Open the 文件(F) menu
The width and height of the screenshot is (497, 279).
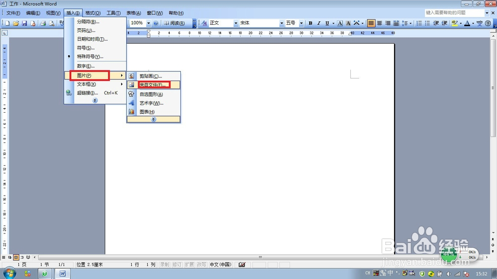point(13,13)
